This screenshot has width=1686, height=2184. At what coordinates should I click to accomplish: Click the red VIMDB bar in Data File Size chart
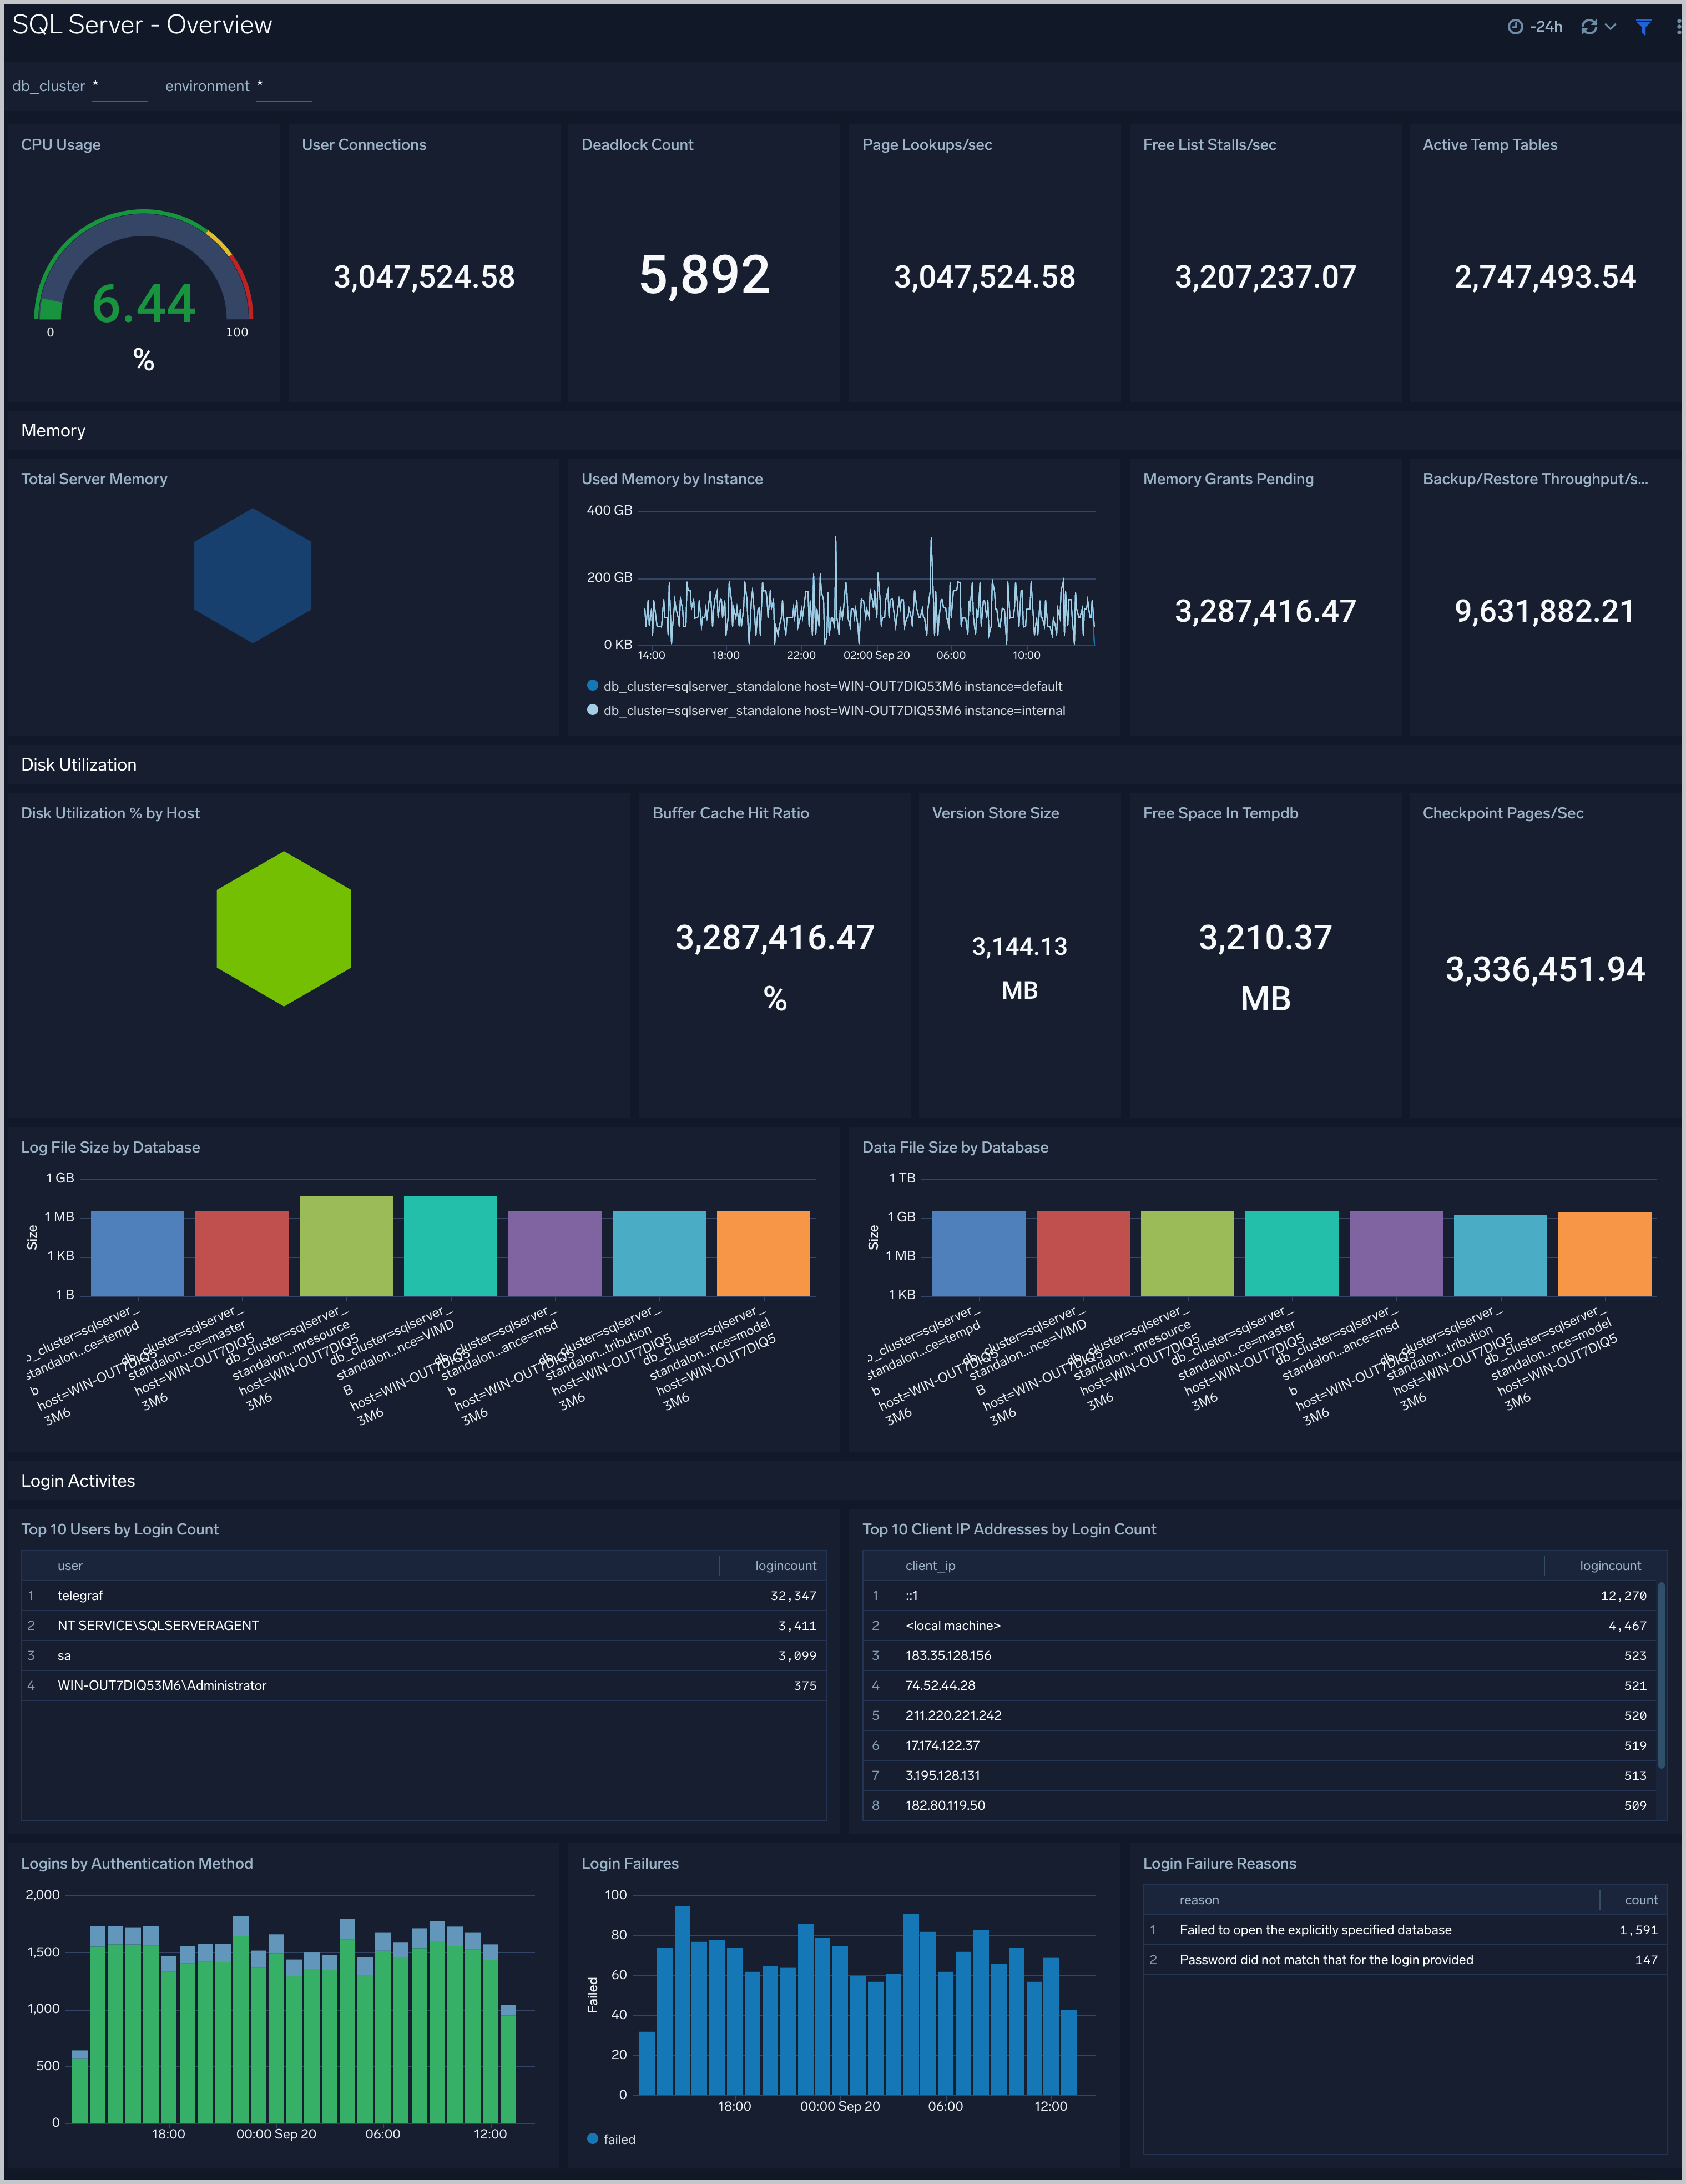(1082, 1253)
